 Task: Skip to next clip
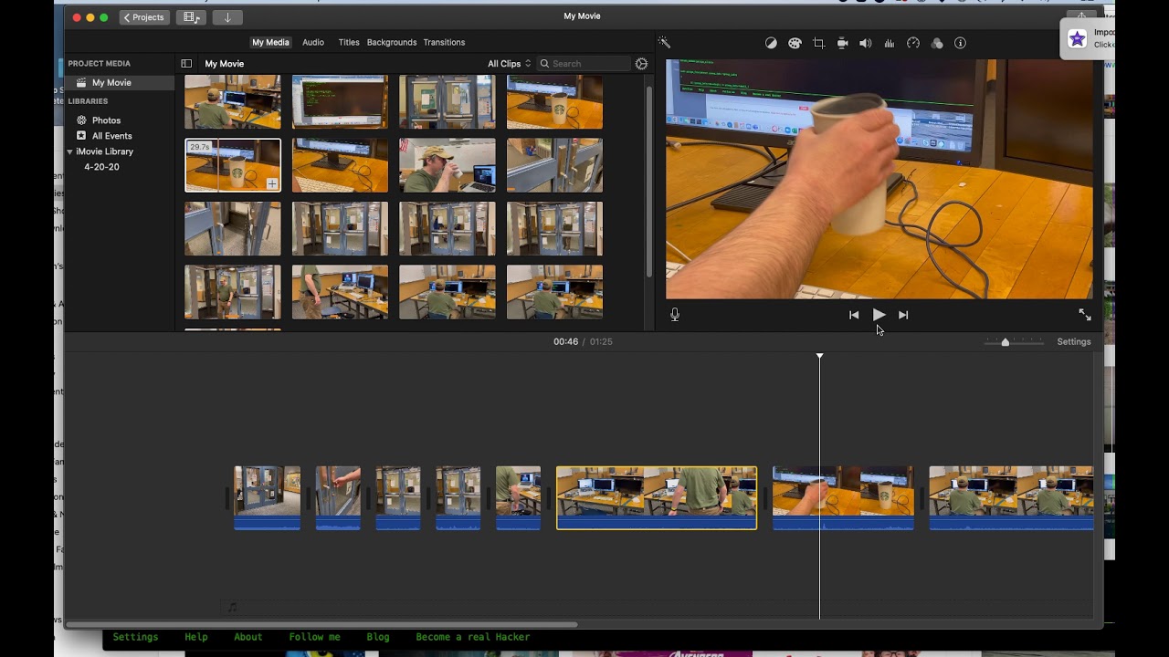click(x=903, y=315)
